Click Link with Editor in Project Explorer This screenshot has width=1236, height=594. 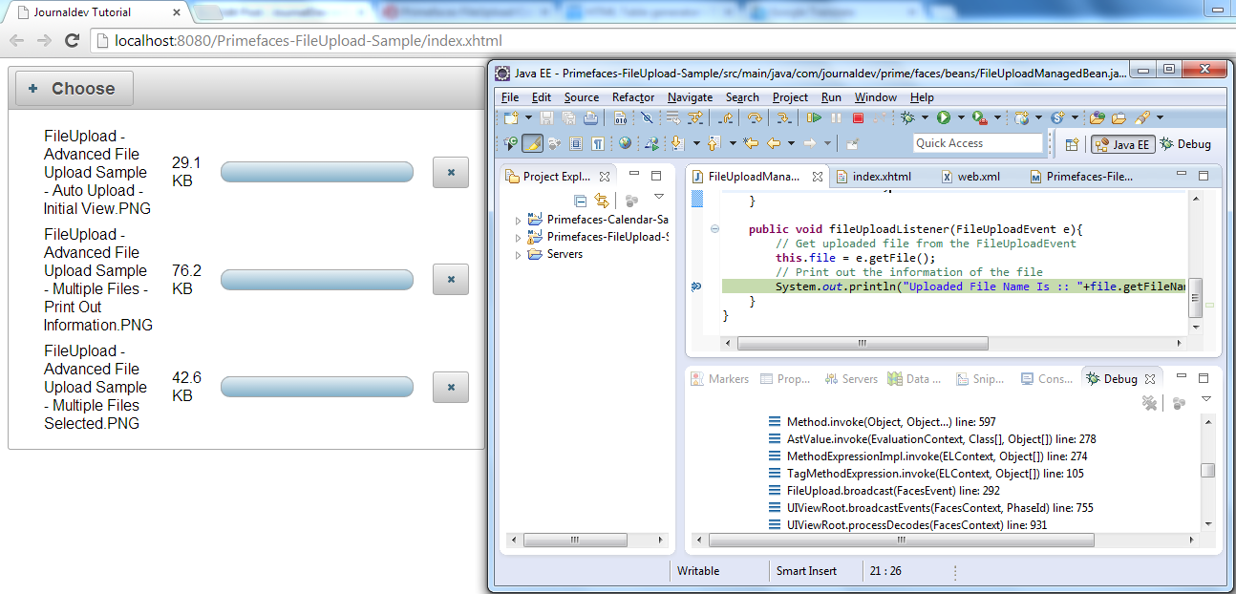(602, 201)
